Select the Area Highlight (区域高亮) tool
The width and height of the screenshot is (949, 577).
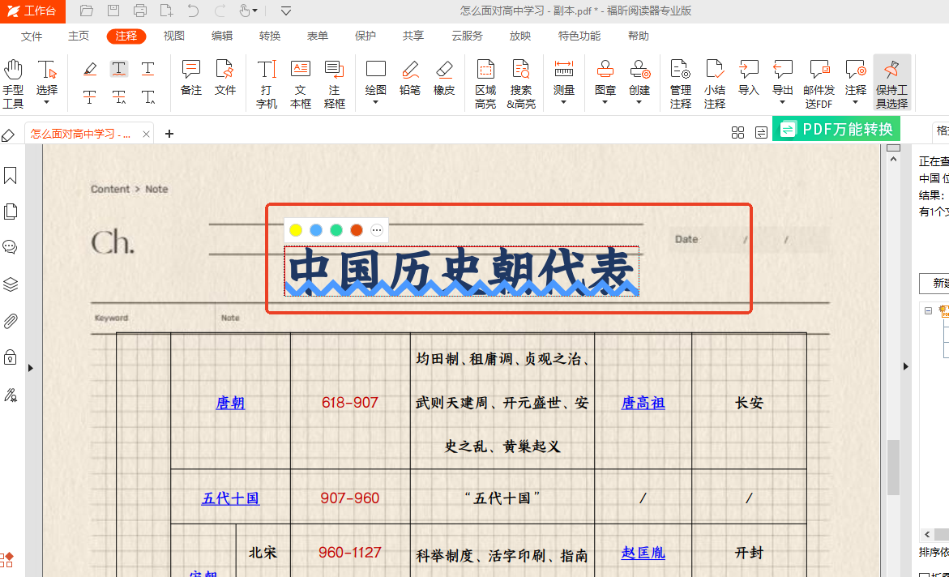[485, 83]
